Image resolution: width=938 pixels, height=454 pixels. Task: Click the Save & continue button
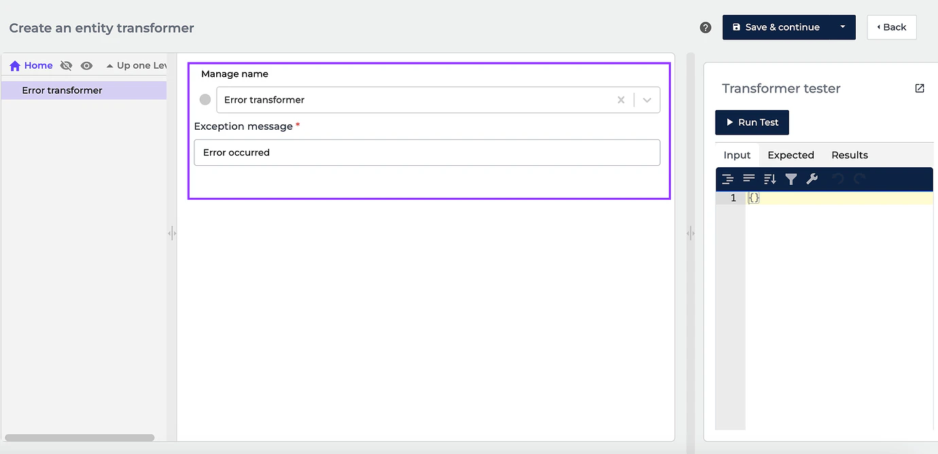point(776,27)
